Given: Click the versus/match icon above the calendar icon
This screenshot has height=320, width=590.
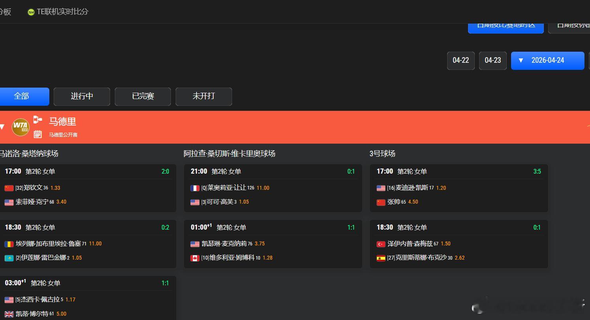Looking at the screenshot, I should [37, 120].
